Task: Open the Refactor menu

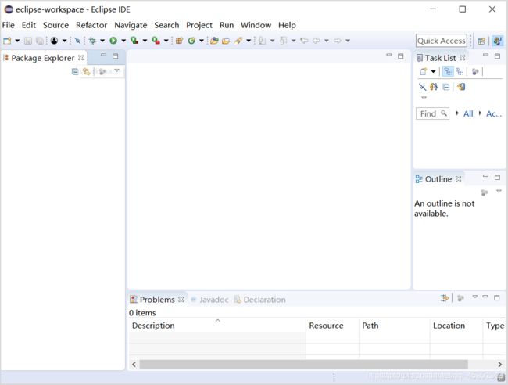Action: point(91,25)
